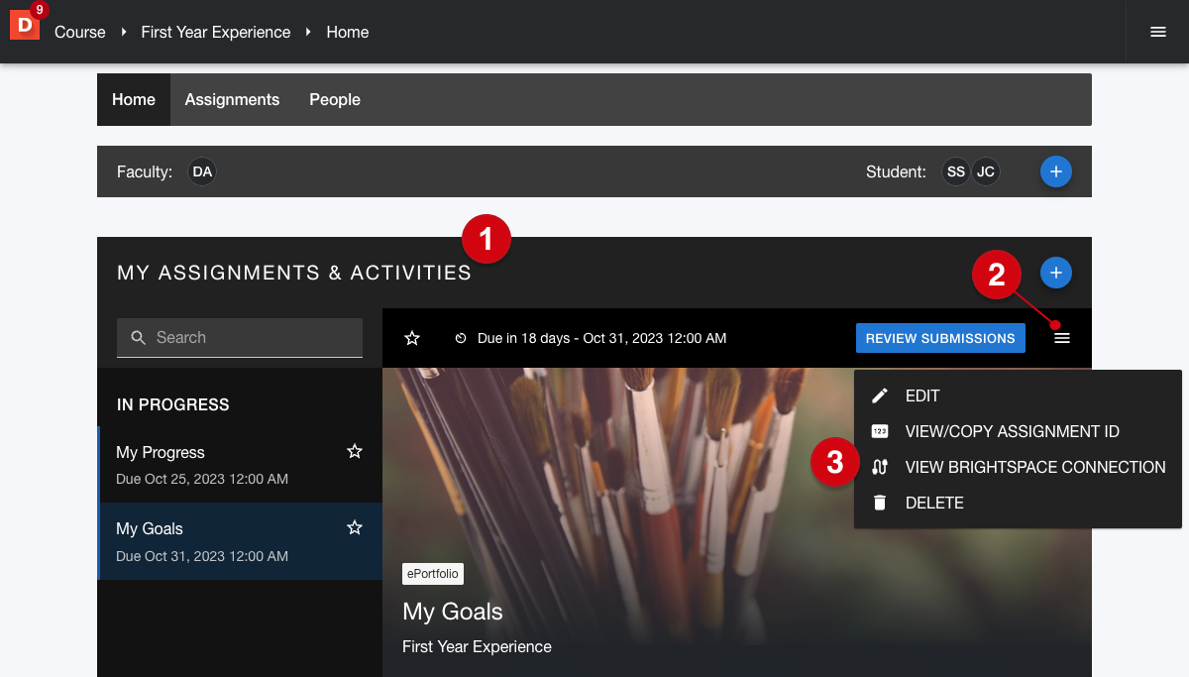Viewport: 1189px width, 677px height.
Task: Click the IN PROGRESS section header
Action: 173,404
